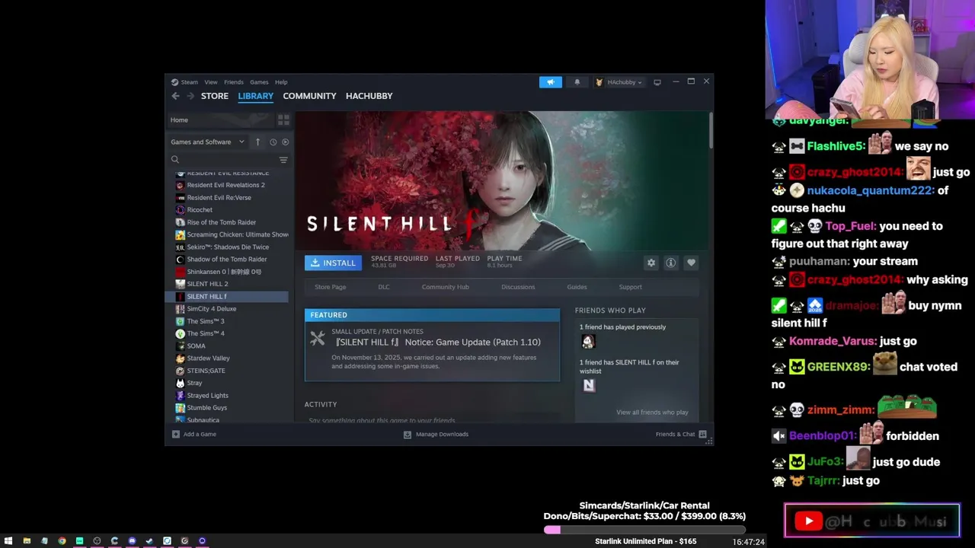Click the avatar of the friend with wishlist
Viewport: 975px width, 548px height.
pos(589,385)
